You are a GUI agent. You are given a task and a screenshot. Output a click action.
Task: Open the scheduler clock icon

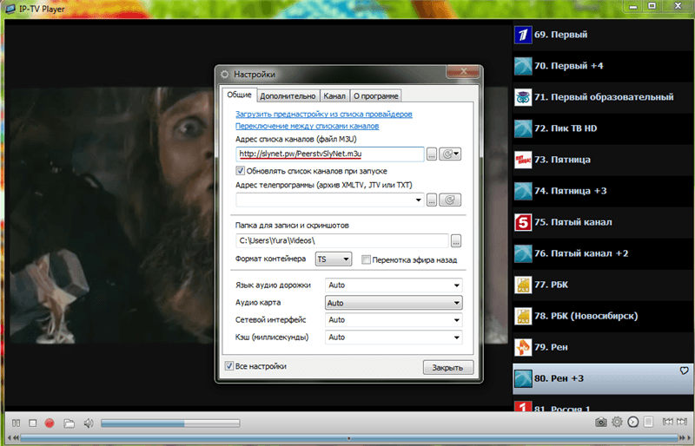coord(633,422)
